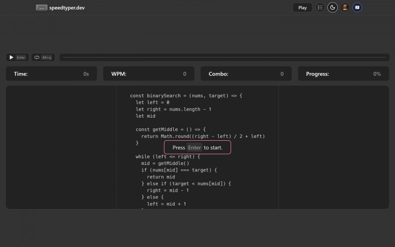Click the 'let right = nums.length - 1' line
The width and height of the screenshot is (395, 247).
coord(174,109)
